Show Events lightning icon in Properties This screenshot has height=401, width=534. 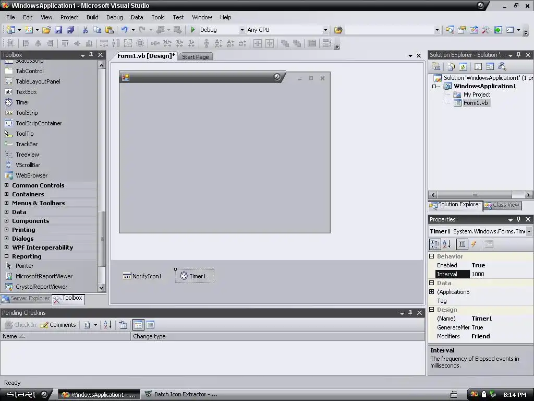[474, 244]
